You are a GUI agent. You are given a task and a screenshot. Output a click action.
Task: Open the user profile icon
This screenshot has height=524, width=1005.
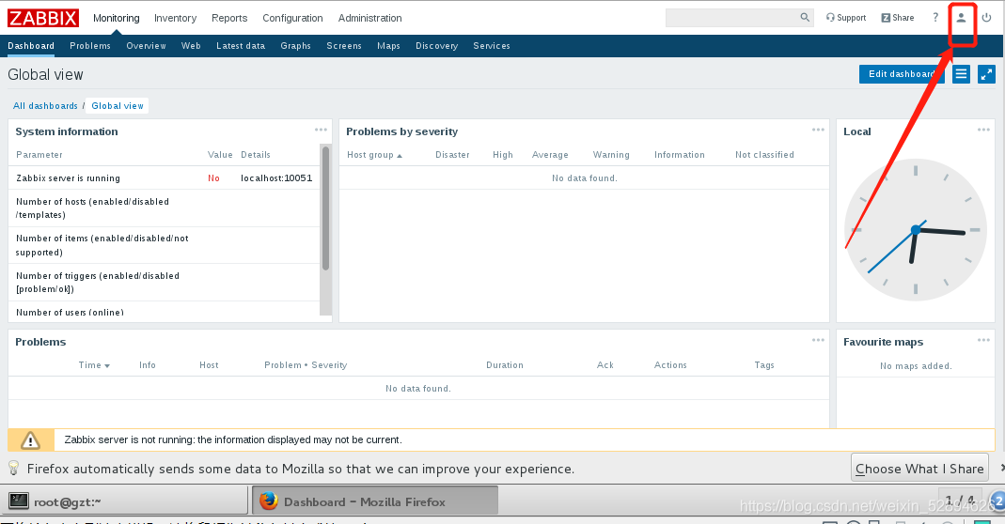[x=961, y=18]
